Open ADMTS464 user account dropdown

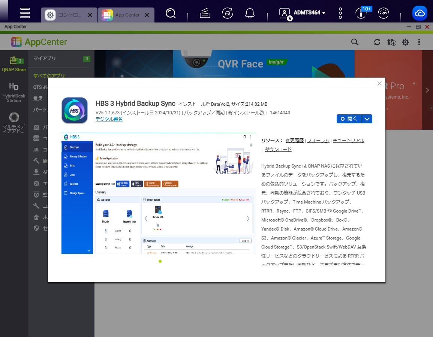point(302,13)
